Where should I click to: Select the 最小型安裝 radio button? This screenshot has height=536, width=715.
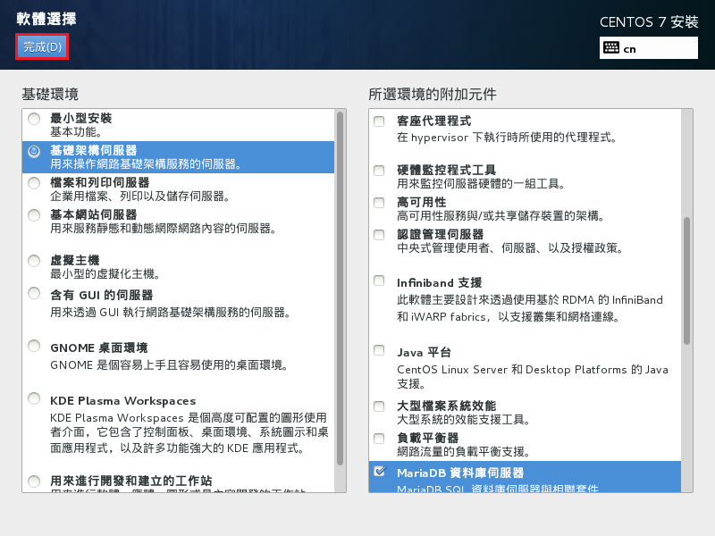[34, 119]
